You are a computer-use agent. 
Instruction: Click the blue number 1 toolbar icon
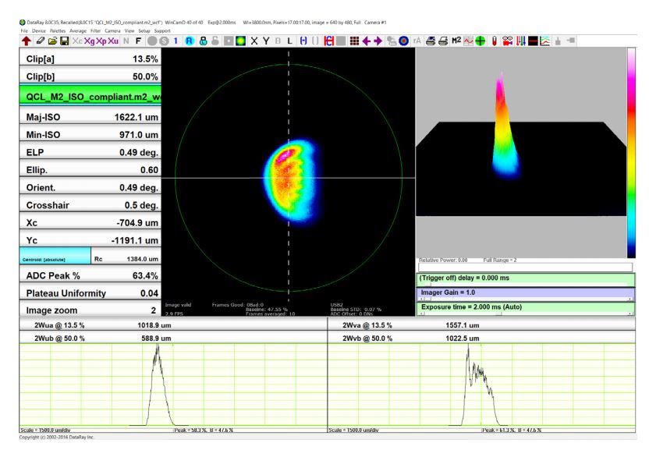point(176,41)
